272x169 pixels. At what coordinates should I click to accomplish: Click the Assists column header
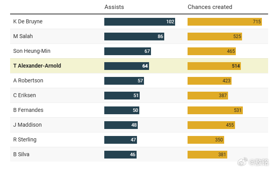tap(114, 7)
